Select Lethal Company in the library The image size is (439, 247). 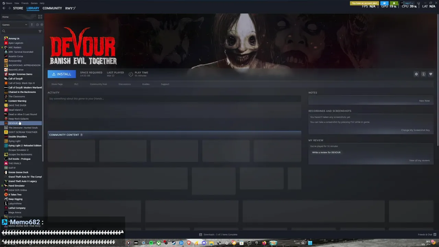(17, 208)
